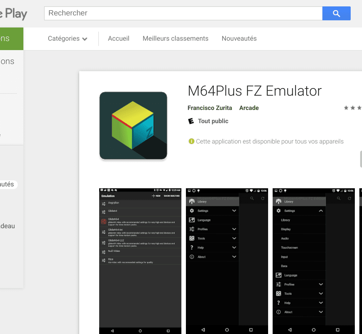This screenshot has height=334, width=362.
Task: Click the E rating icon
Action: coord(191,121)
